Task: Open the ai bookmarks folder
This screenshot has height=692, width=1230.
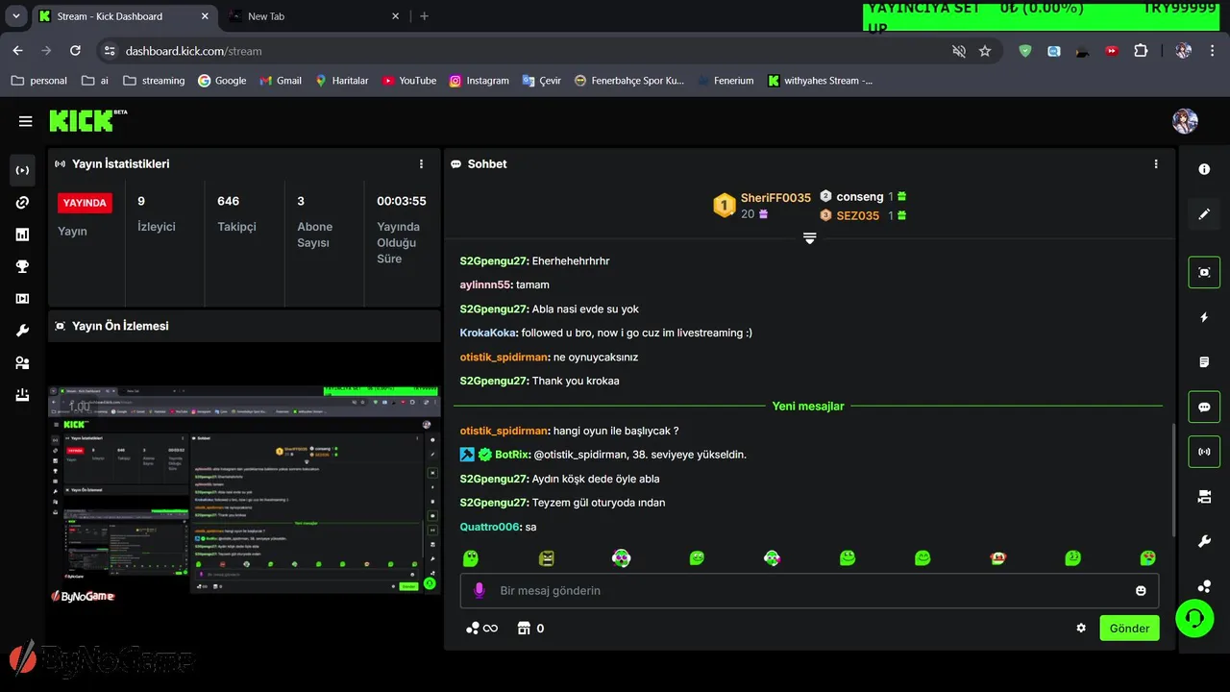Action: pyautogui.click(x=95, y=81)
